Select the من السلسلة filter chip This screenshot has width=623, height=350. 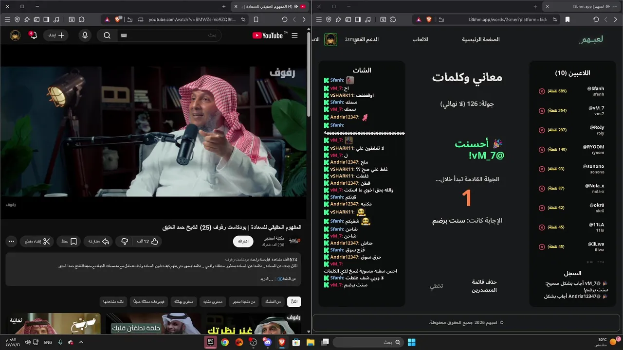[273, 302]
